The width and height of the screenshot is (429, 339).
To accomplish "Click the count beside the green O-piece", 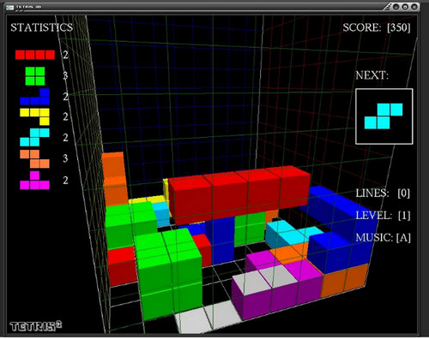I will pyautogui.click(x=65, y=76).
